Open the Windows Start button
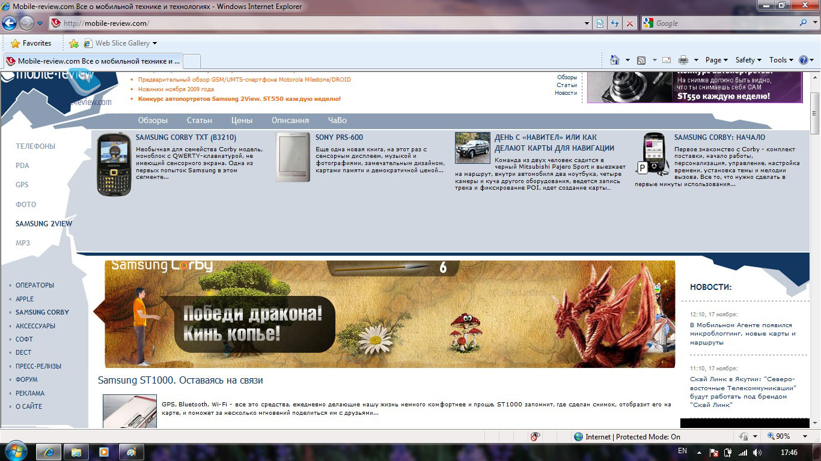The height and width of the screenshot is (461, 821). (x=16, y=451)
